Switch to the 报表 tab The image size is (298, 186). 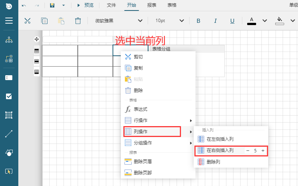[x=152, y=5]
